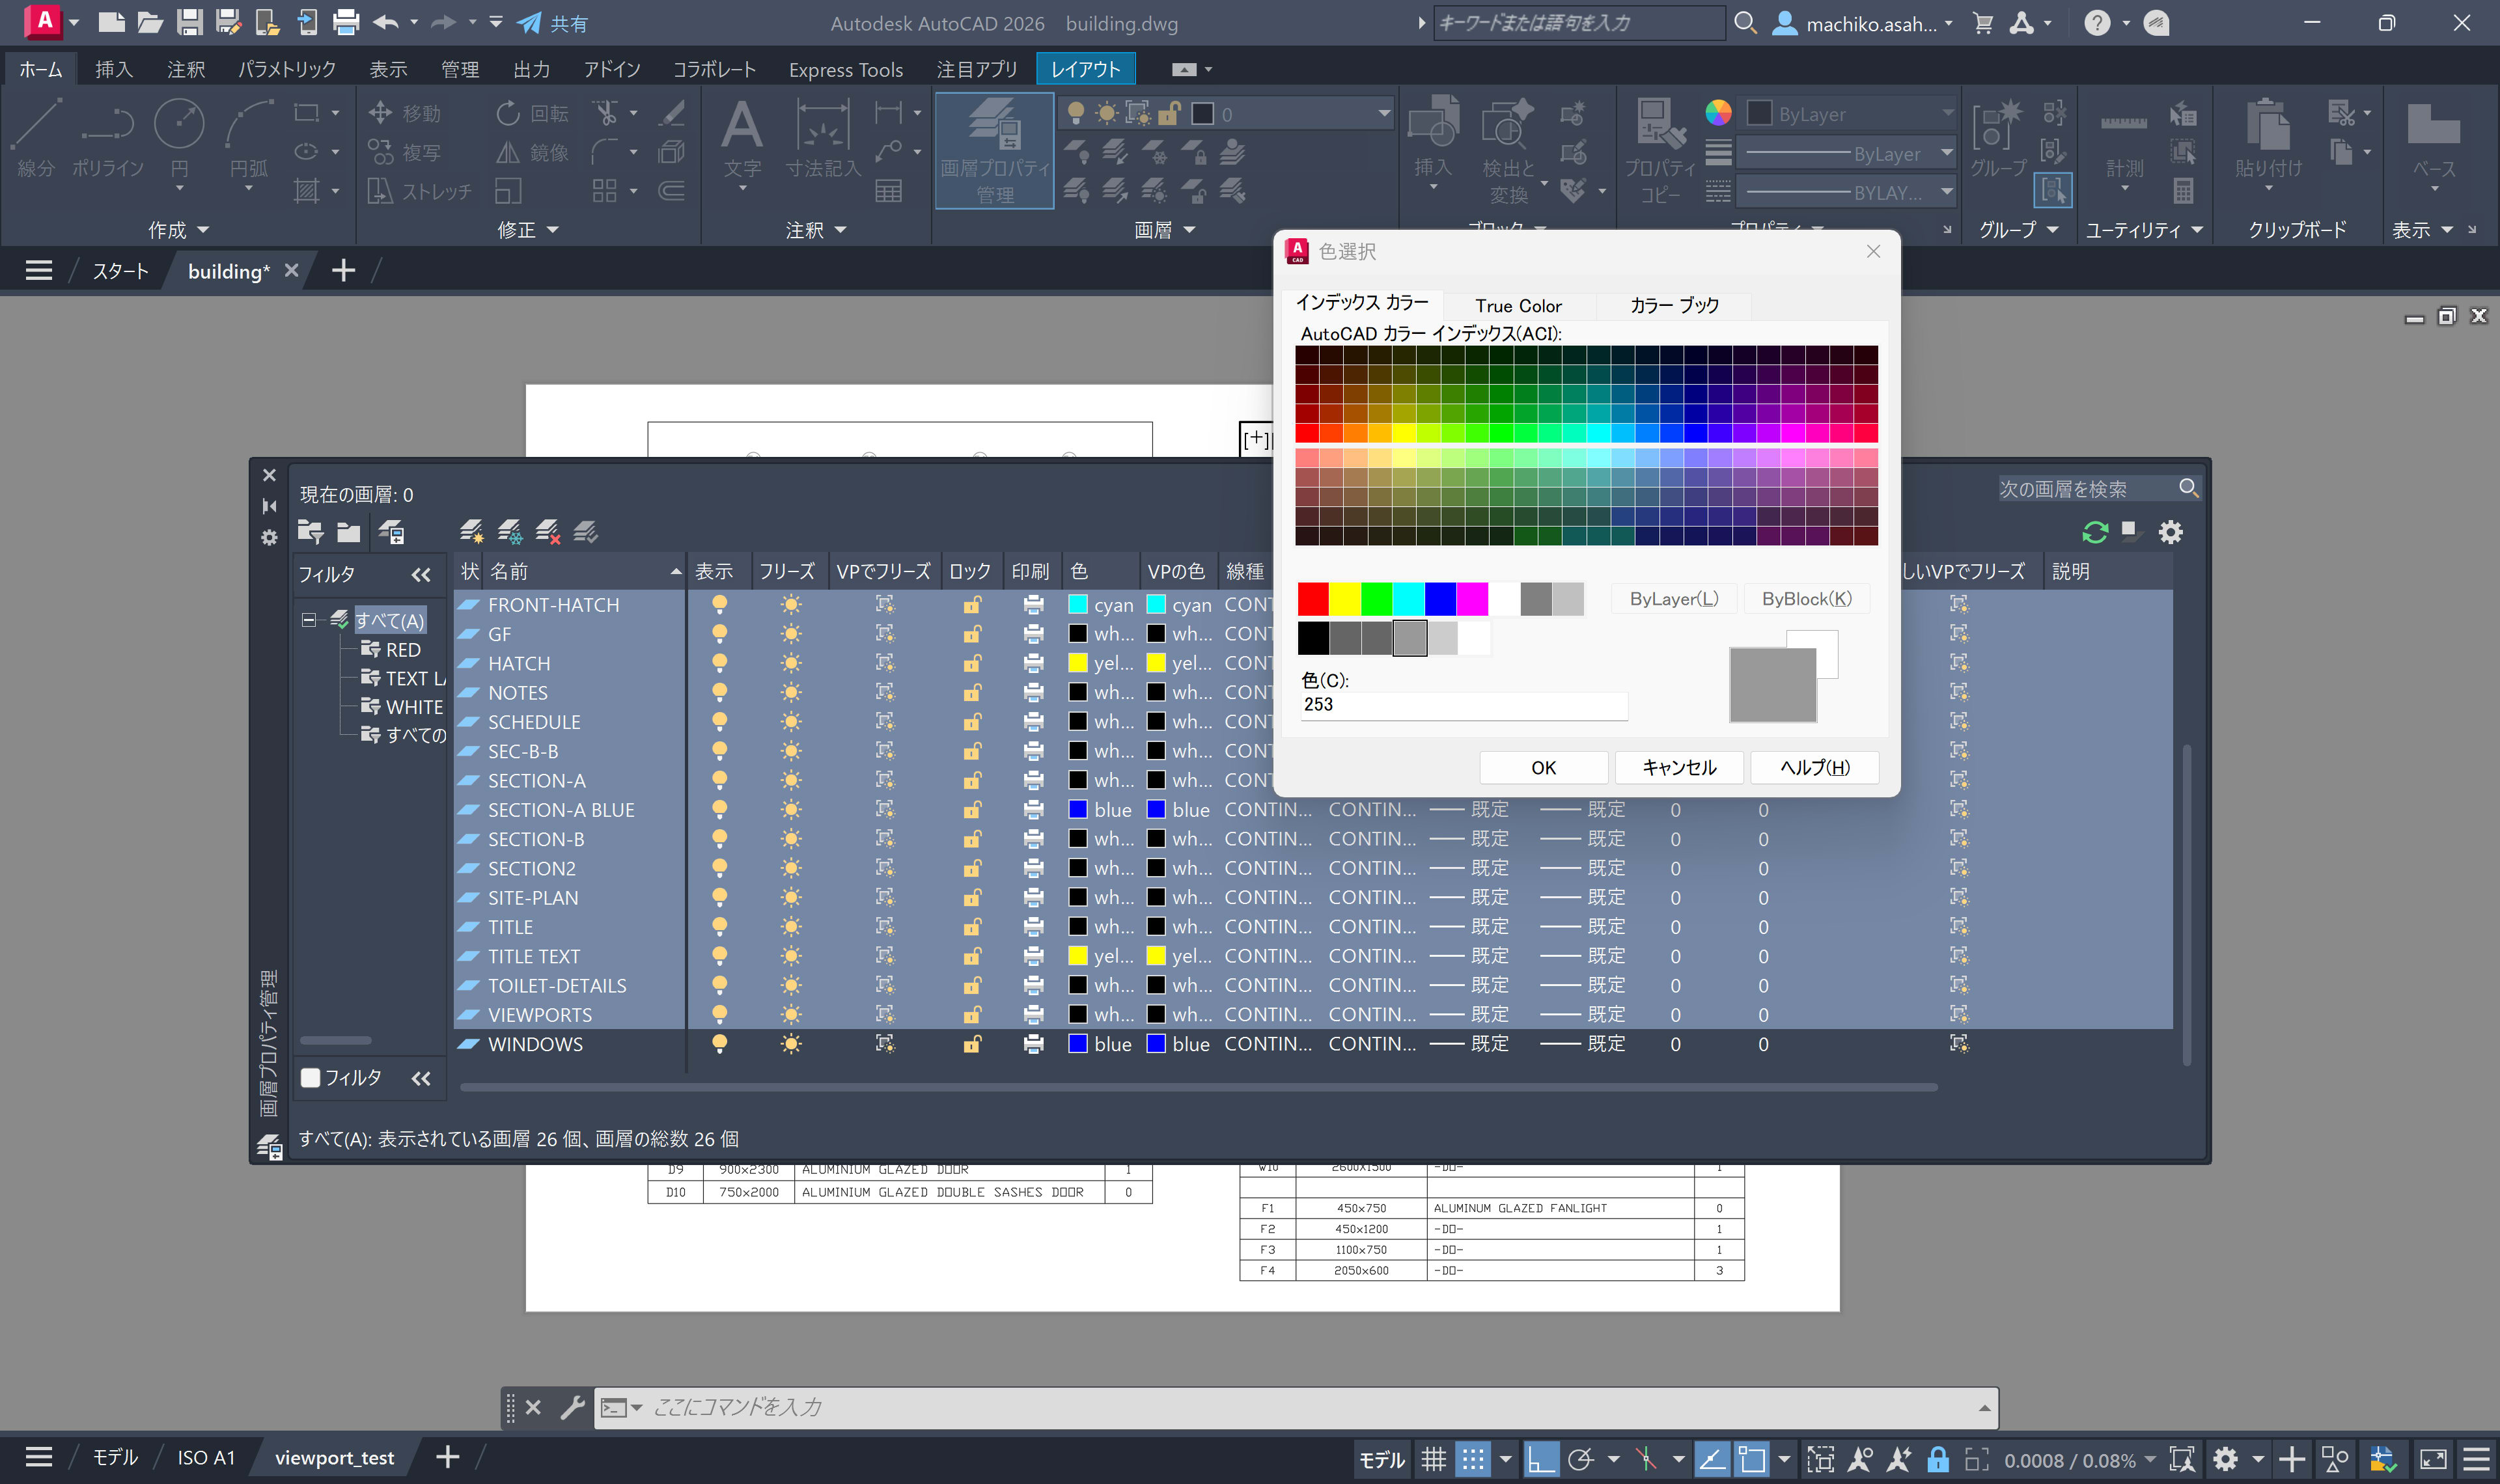Click the new property filter icon
Image resolution: width=2500 pixels, height=1484 pixels.
(310, 532)
